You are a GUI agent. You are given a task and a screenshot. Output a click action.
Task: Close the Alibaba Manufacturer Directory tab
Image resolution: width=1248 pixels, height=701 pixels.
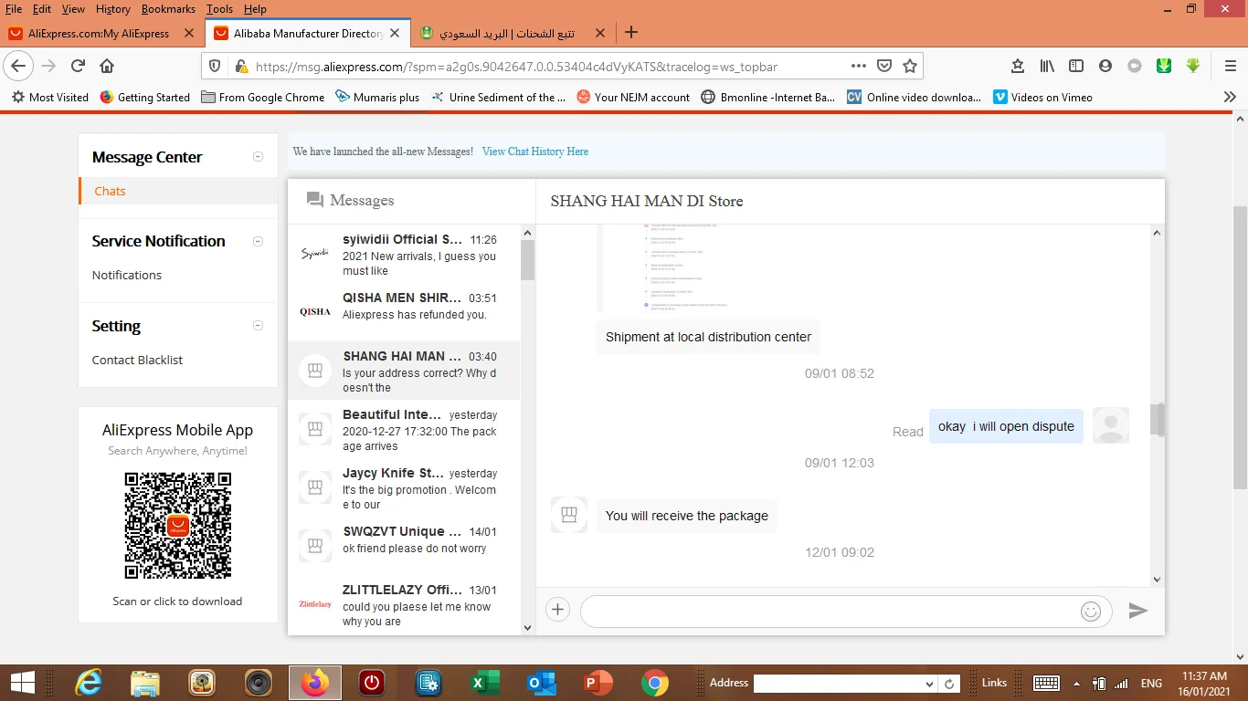point(395,33)
